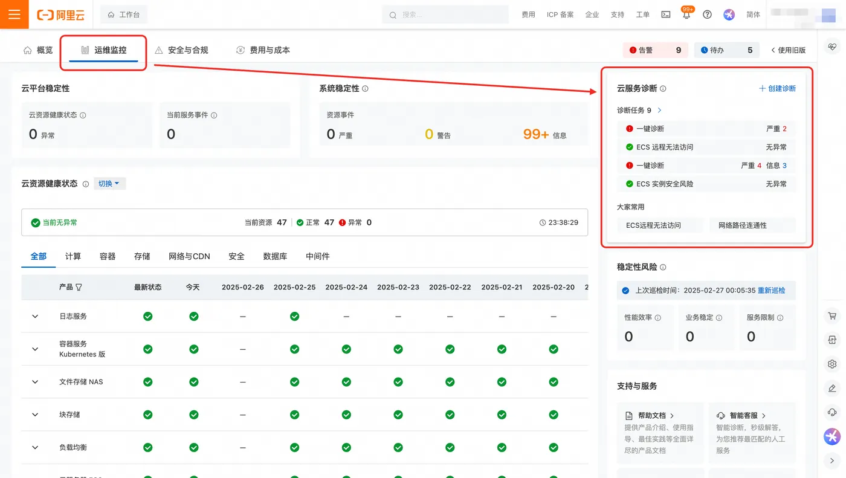Open the 待办 5 to-do button
This screenshot has width=846, height=478.
coord(726,50)
